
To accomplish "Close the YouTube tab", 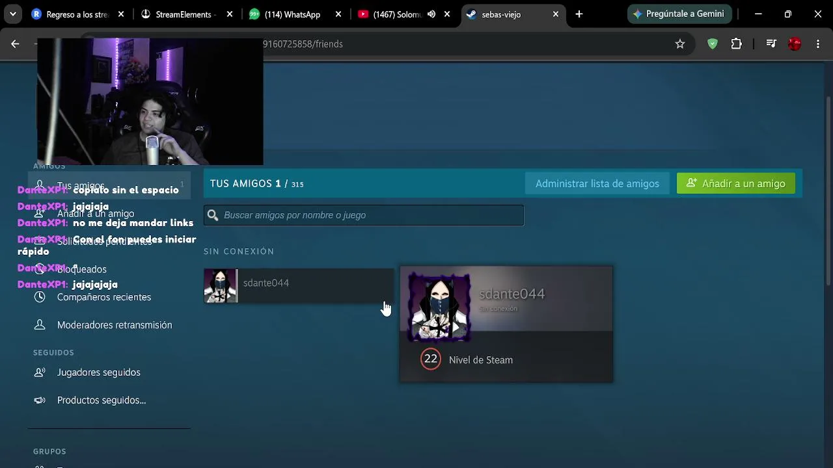I will [447, 14].
